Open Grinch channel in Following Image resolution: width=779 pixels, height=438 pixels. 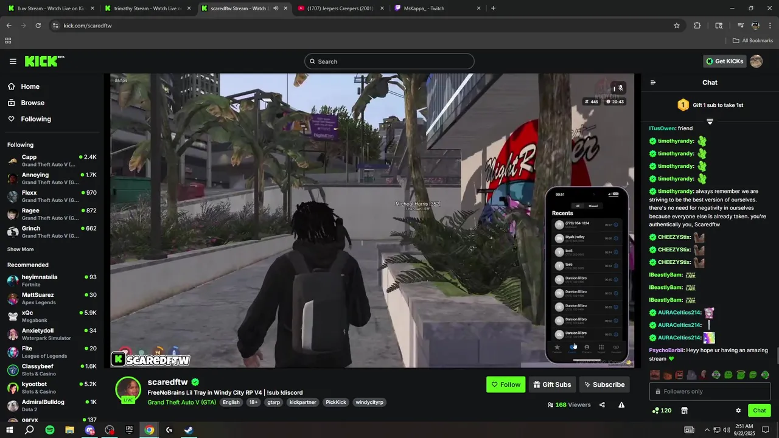click(52, 232)
